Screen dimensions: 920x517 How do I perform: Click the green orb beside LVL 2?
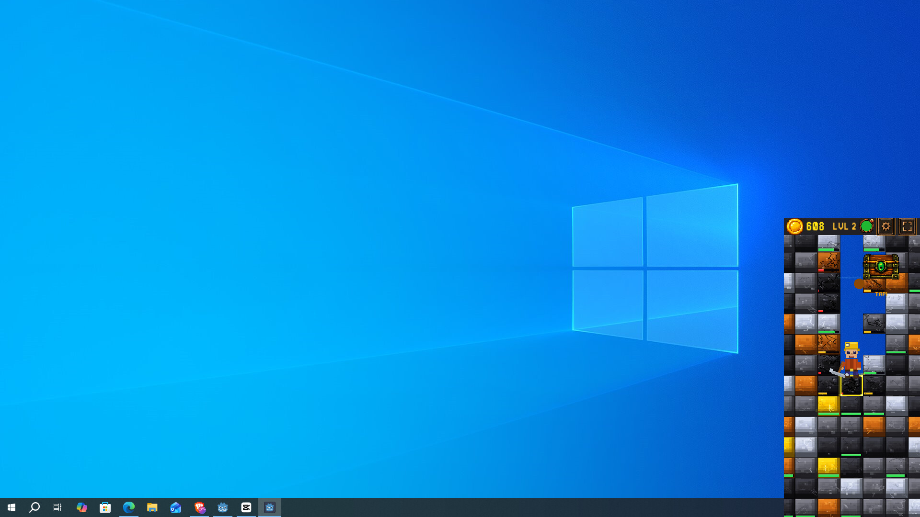(866, 225)
